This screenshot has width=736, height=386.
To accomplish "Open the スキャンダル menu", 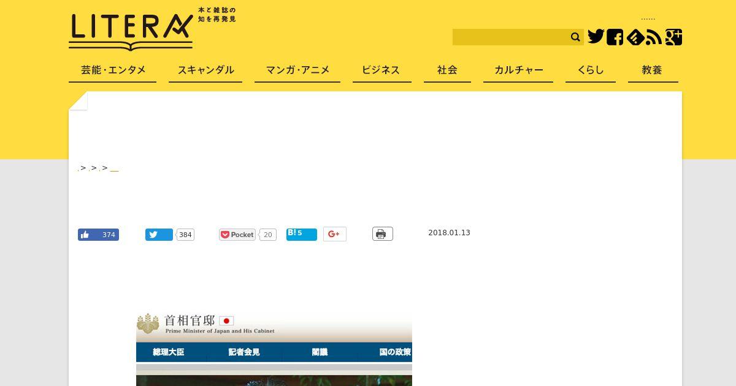I will (205, 70).
